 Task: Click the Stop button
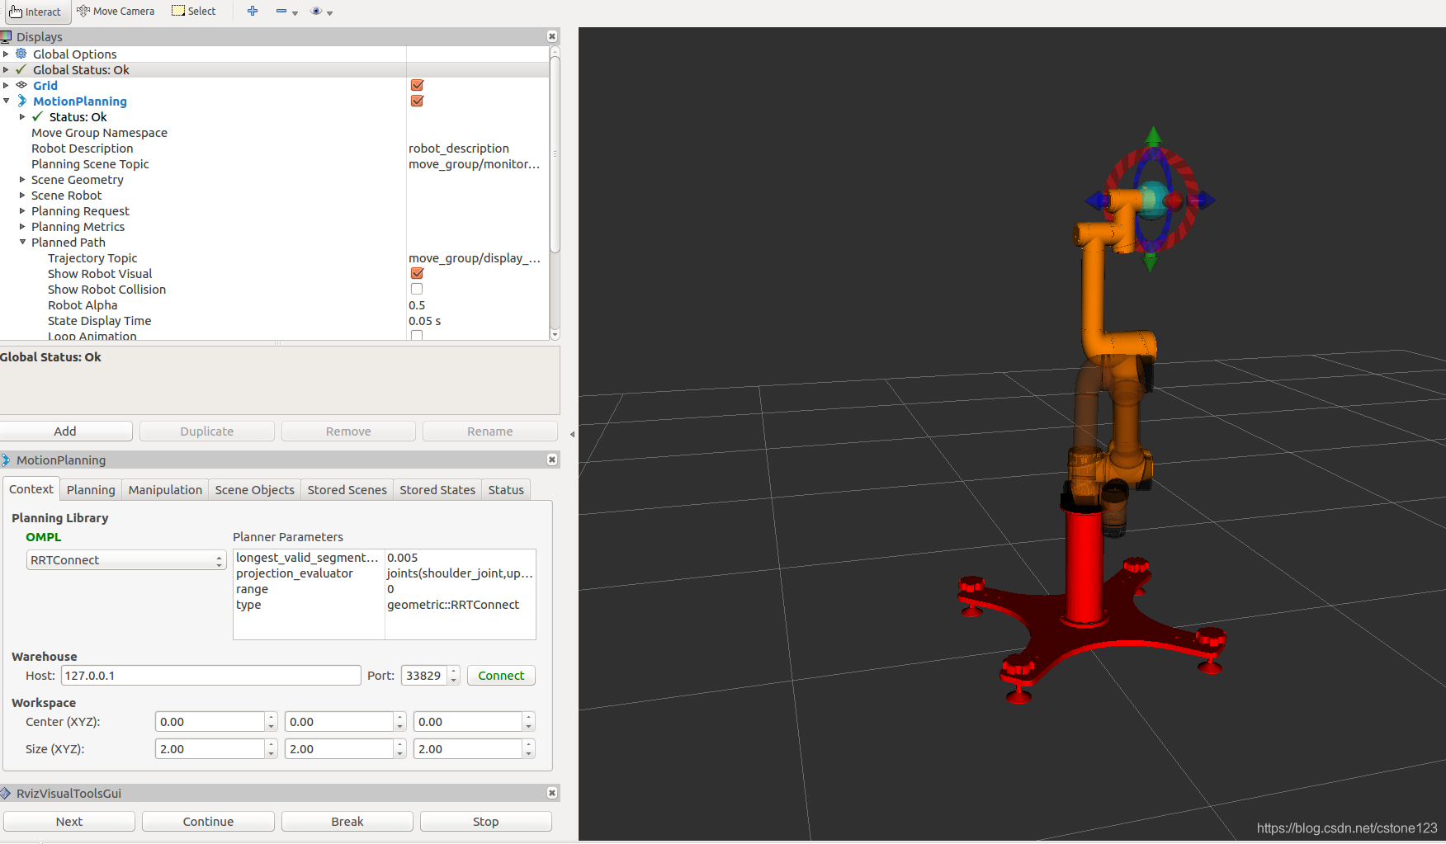coord(486,821)
